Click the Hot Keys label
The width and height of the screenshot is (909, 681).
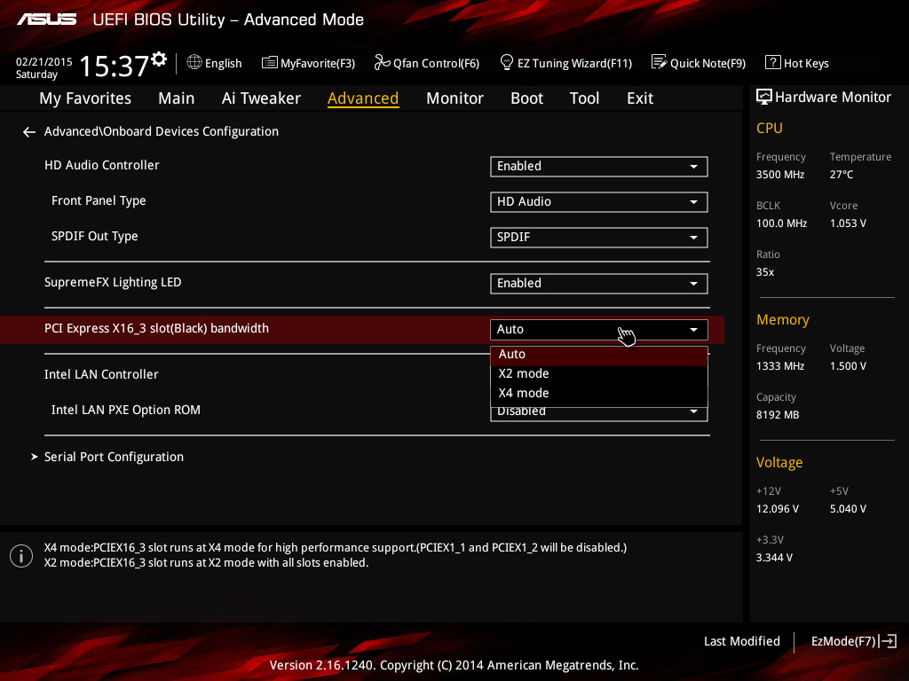tap(806, 63)
